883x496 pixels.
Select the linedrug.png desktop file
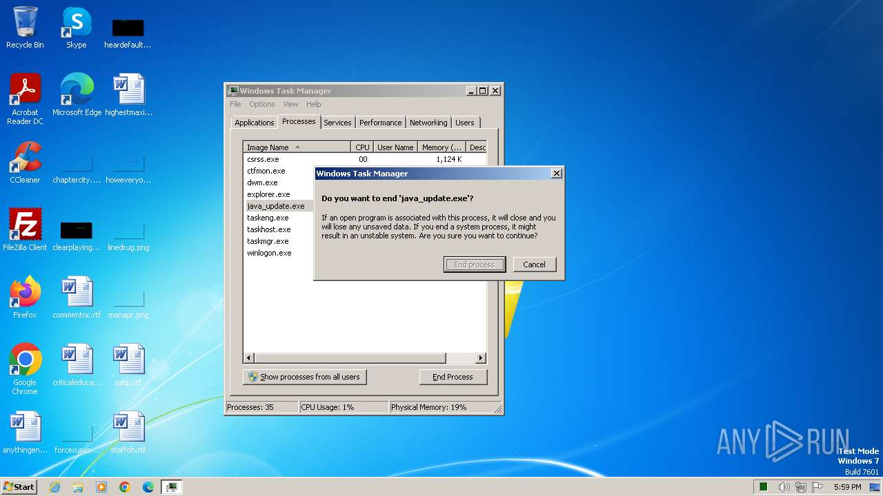[x=128, y=238]
